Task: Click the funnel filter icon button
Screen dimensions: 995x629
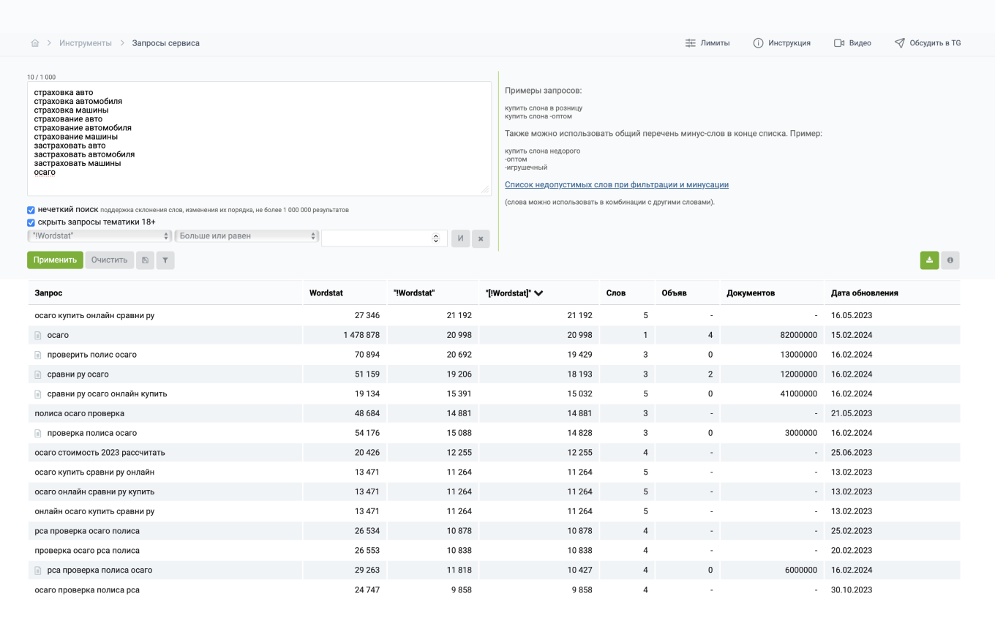Action: click(165, 260)
